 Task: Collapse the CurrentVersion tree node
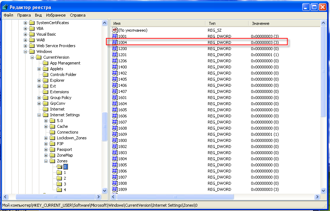point(32,57)
